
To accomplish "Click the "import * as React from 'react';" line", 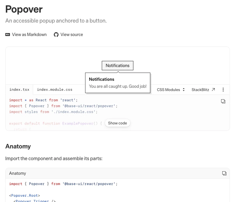I will tap(43, 100).
